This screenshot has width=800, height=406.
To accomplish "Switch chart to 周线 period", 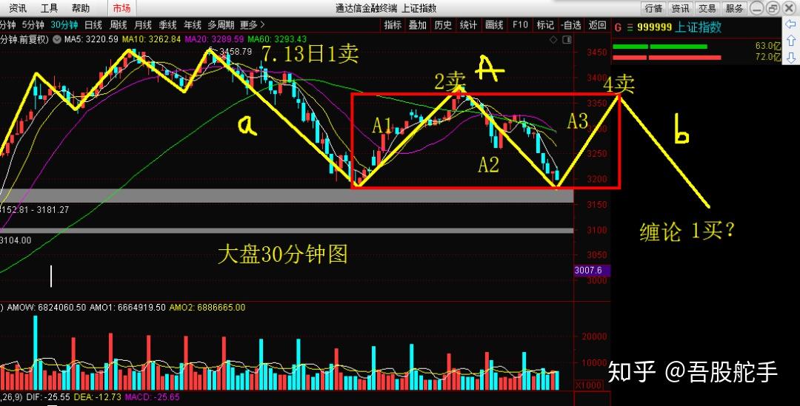I will pyautogui.click(x=119, y=25).
